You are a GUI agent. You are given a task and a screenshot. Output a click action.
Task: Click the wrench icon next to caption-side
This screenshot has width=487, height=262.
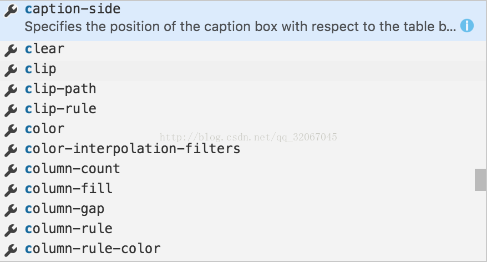[x=11, y=10]
